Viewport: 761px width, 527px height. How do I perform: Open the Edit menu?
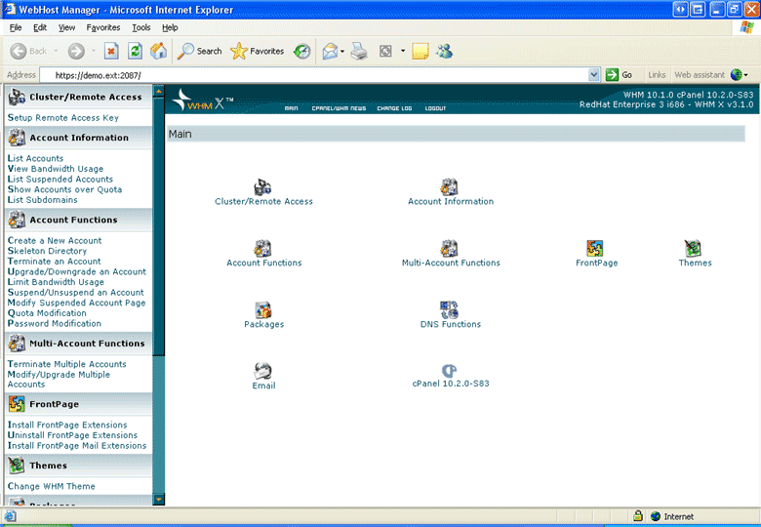pyautogui.click(x=40, y=27)
